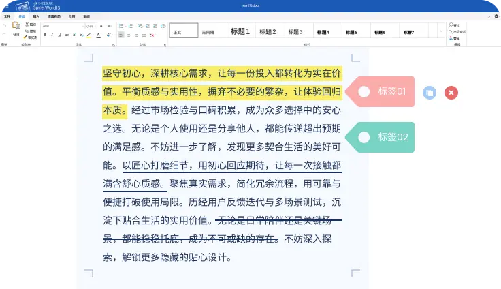The height and width of the screenshot is (289, 501).
Task: Open font color dropdown arrow
Action: coord(103,35)
